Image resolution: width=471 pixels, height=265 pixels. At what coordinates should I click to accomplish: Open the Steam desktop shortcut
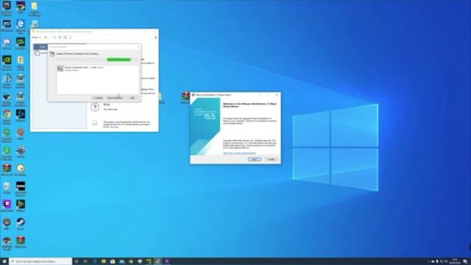pos(21,224)
